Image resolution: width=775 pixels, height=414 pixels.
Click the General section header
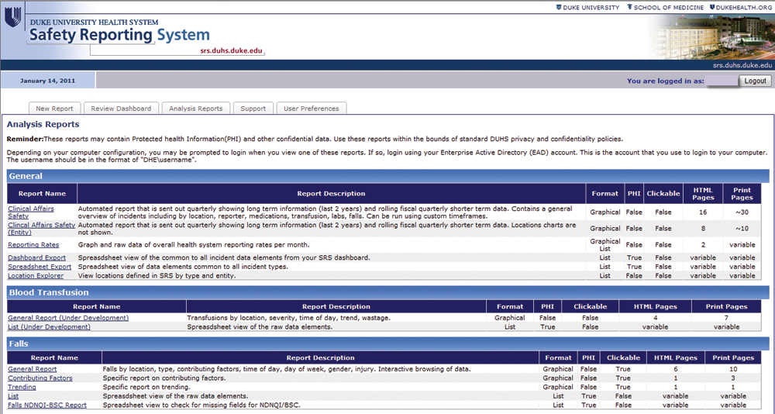[x=388, y=176]
